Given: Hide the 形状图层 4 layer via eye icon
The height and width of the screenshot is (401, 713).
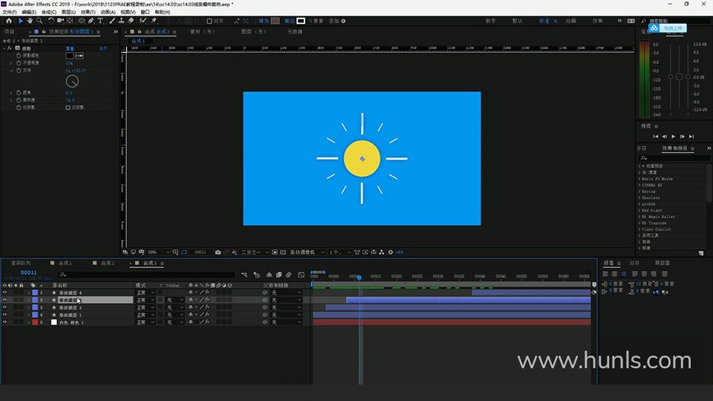Looking at the screenshot, I should [4, 293].
